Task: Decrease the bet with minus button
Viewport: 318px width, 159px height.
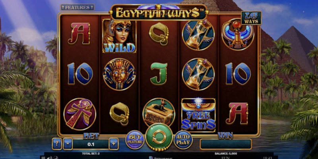Action: 68,144
